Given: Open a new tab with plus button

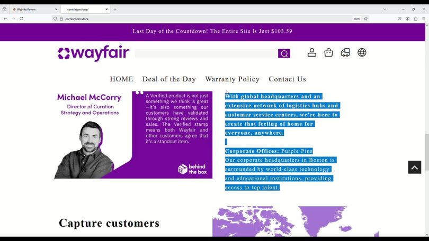Looking at the screenshot, I should click(115, 10).
